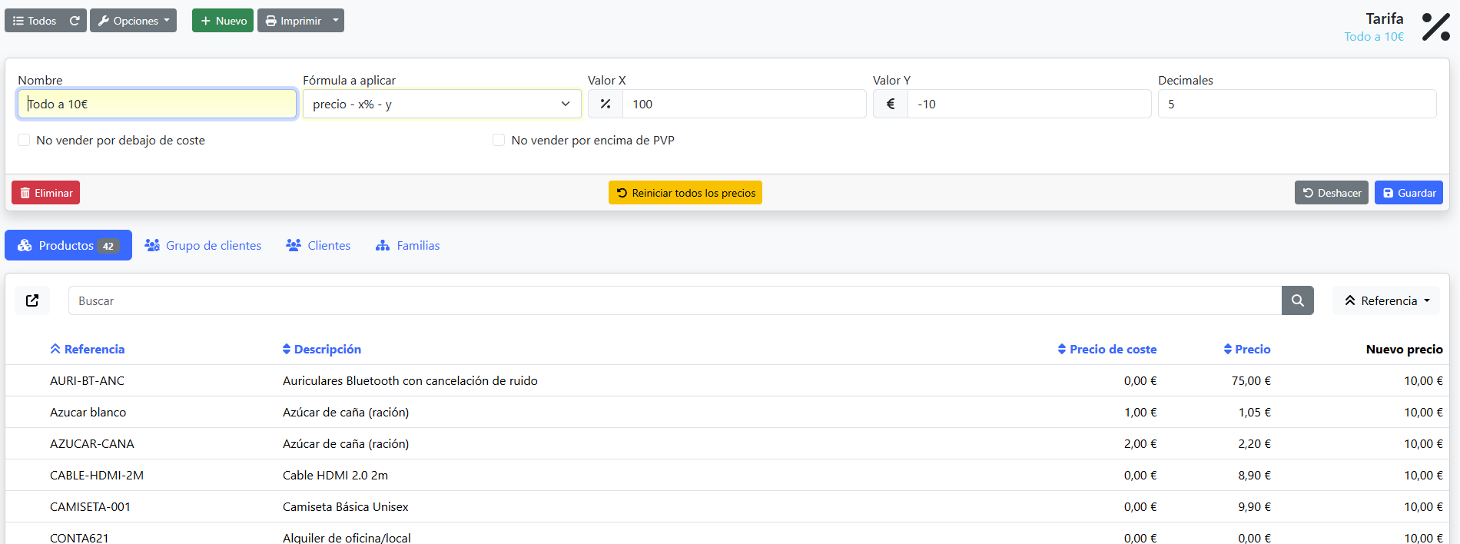The image size is (1460, 544).
Task: Click the 8,90 € price cell
Action: pos(1254,475)
